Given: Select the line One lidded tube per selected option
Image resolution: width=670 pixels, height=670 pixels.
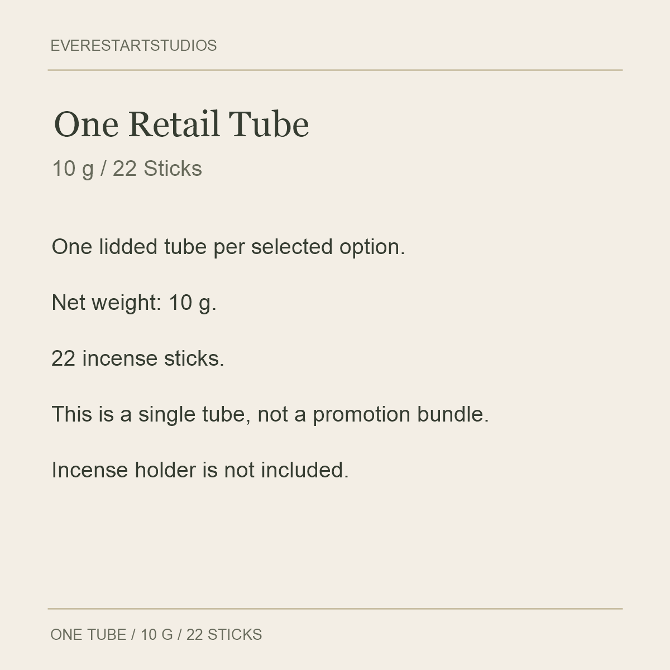Looking at the screenshot, I should click(228, 247).
